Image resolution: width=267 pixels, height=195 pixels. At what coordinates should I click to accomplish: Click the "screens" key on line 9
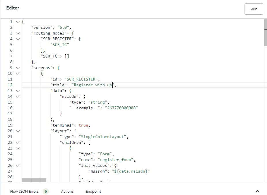42,68
